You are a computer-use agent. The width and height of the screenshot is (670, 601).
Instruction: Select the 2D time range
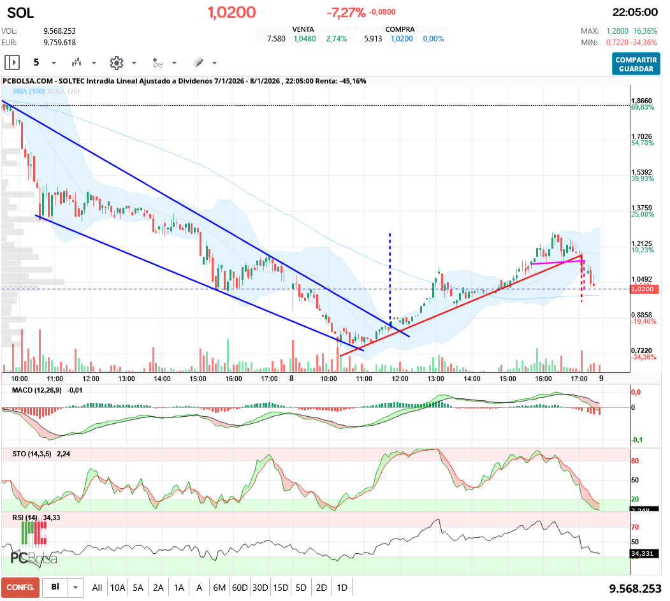pos(321,588)
